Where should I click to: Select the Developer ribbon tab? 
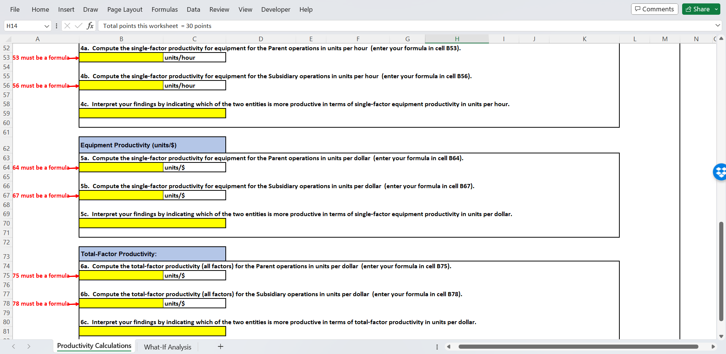pyautogui.click(x=276, y=9)
